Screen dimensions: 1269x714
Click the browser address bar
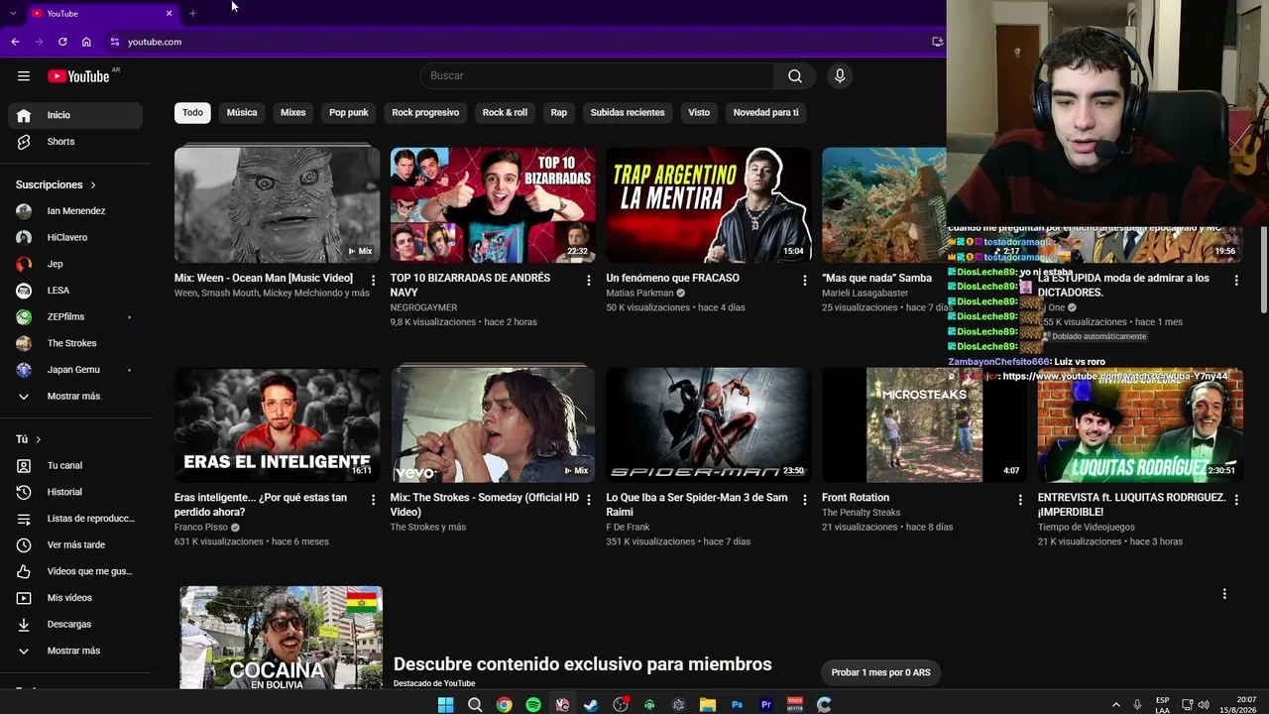pos(516,42)
